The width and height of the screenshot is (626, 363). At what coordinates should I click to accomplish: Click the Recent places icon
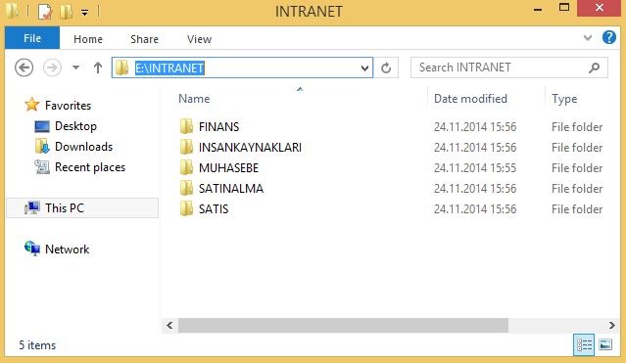(x=42, y=166)
